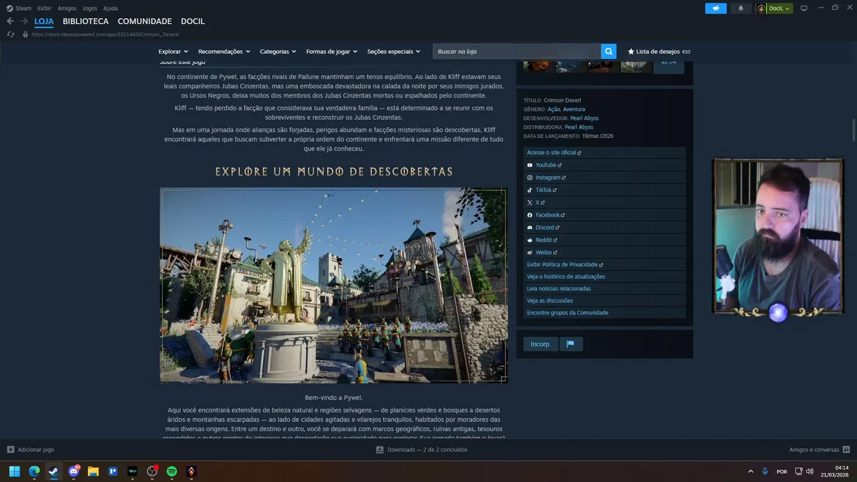Switch to the COMUNIDADE tab
Screen dimensions: 857x482
tap(145, 21)
